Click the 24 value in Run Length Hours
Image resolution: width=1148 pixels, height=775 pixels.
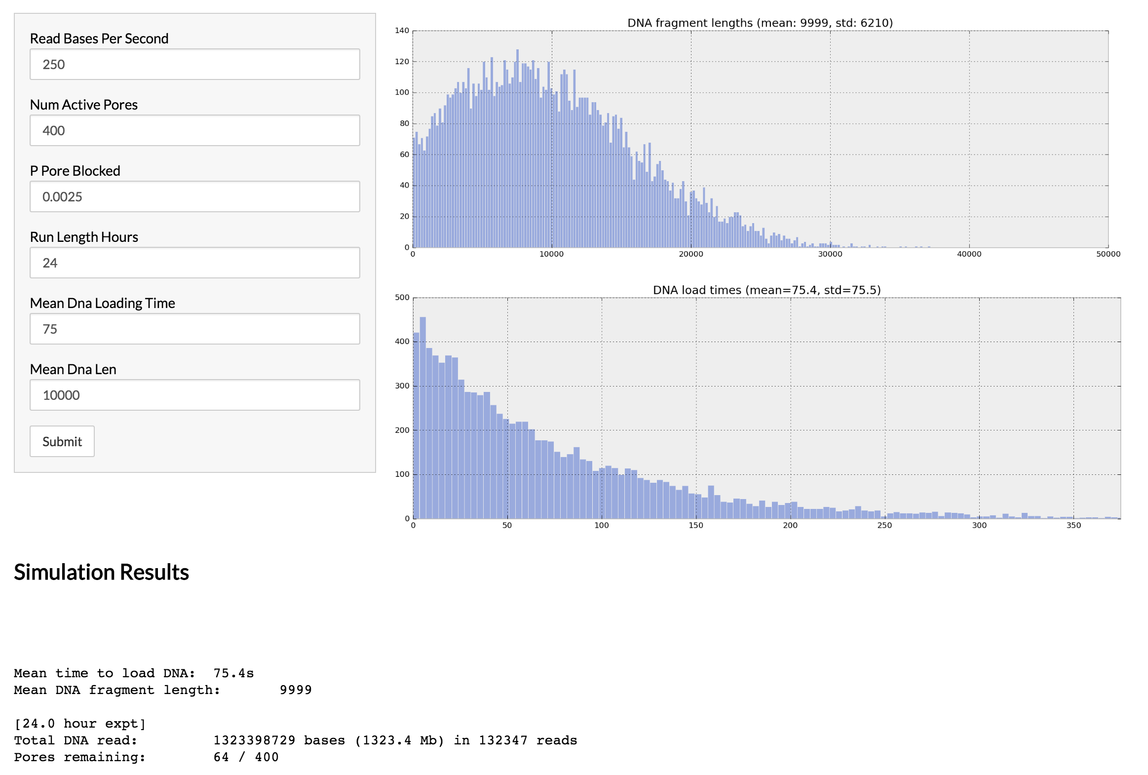50,262
